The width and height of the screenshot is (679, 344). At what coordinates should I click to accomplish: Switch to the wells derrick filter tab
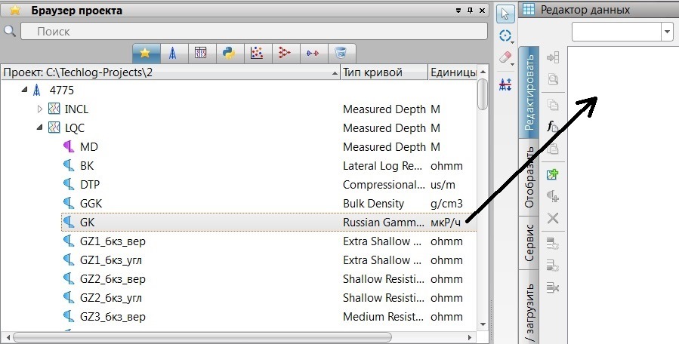pyautogui.click(x=173, y=54)
